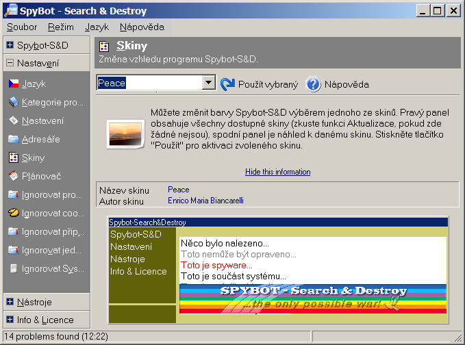Click the Kategorie pro... tag icon

tap(13, 102)
